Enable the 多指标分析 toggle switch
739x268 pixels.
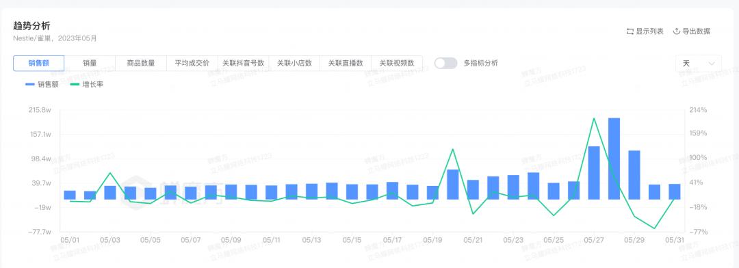(445, 63)
